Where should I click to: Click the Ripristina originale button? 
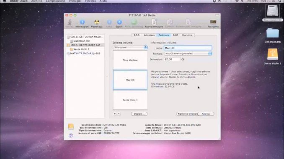[x=187, y=114]
